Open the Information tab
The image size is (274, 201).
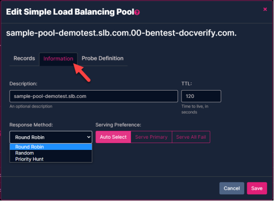pos(58,59)
